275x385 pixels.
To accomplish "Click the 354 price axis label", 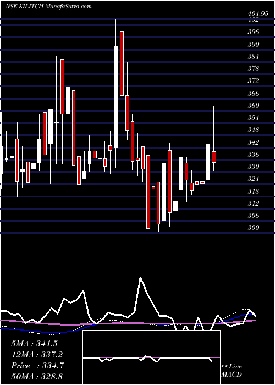I will 254,118.
